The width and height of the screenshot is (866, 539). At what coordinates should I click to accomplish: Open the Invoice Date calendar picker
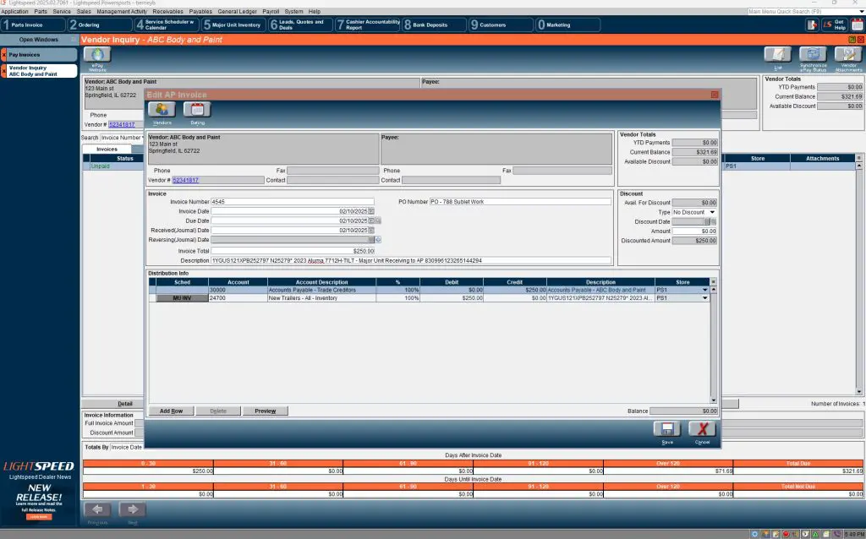(x=371, y=211)
